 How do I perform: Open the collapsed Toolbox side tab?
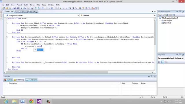1,15
